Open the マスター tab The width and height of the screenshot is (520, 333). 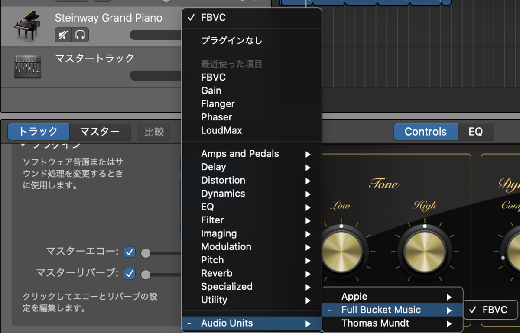click(x=100, y=132)
